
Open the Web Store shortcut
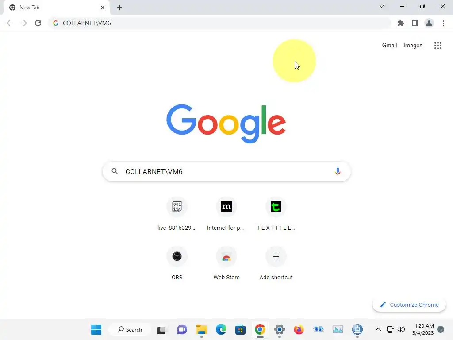pos(226,264)
